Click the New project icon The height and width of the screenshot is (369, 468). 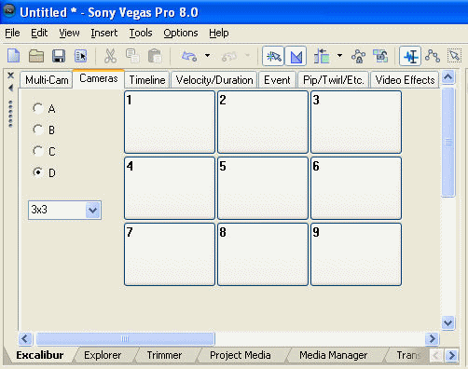coord(13,56)
